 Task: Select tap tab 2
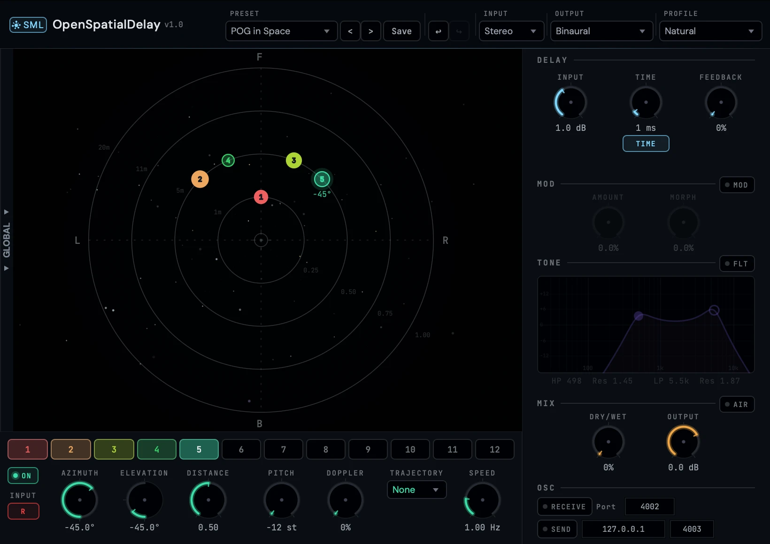(71, 449)
